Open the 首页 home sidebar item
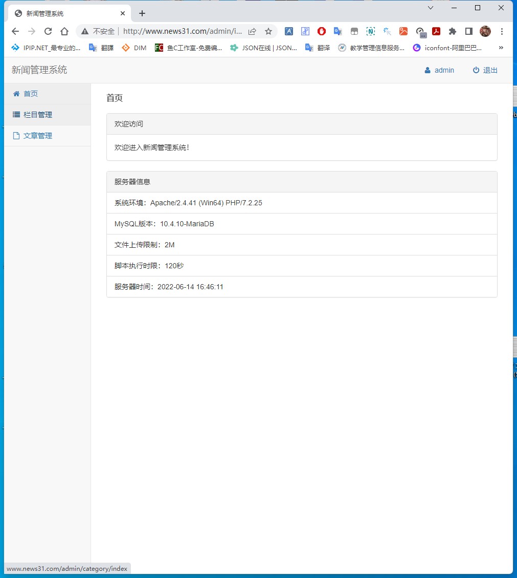Viewport: 517px width, 578px height. [31, 94]
